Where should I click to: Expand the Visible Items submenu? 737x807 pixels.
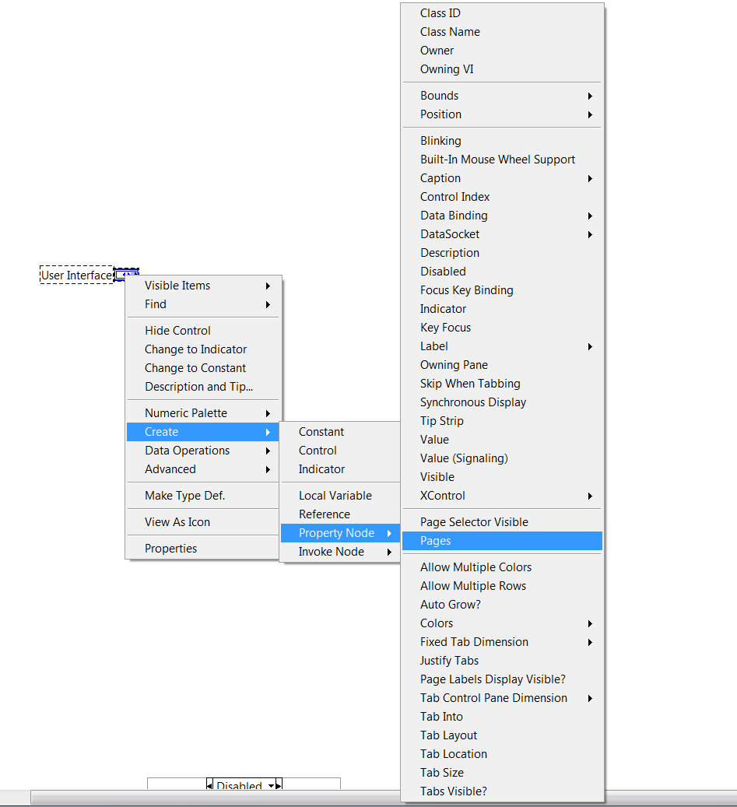(203, 286)
